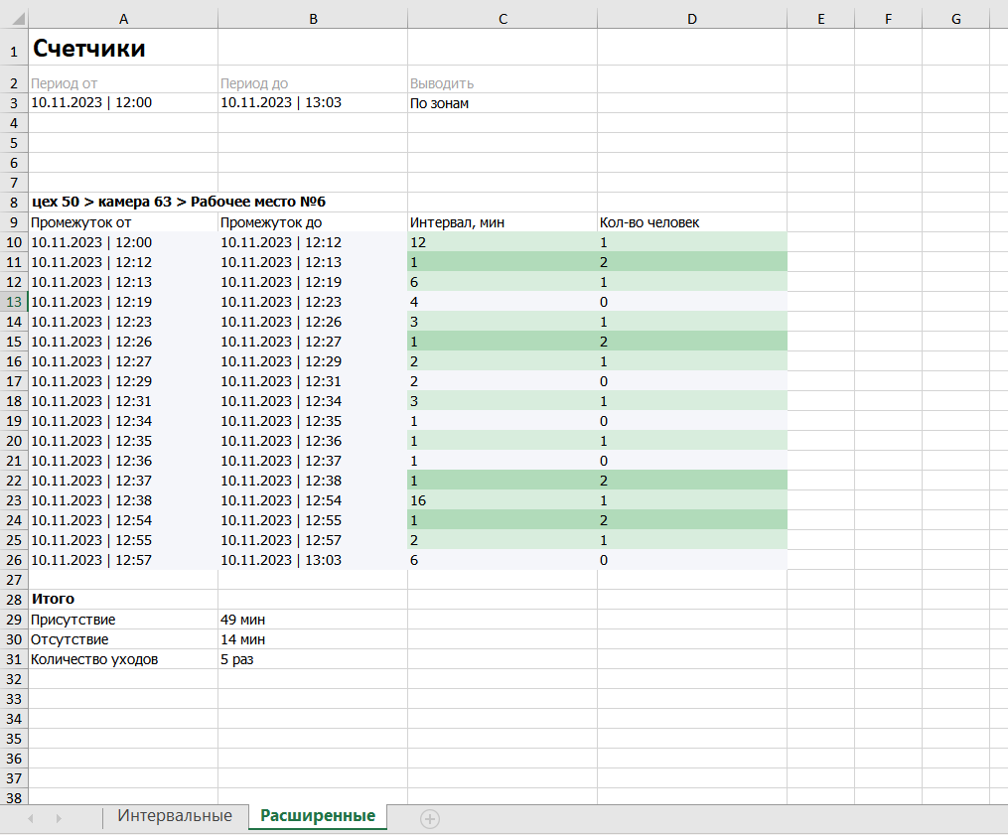Select the Расширенные sheet tab
Screen dimensions: 1008x835
(x=318, y=816)
